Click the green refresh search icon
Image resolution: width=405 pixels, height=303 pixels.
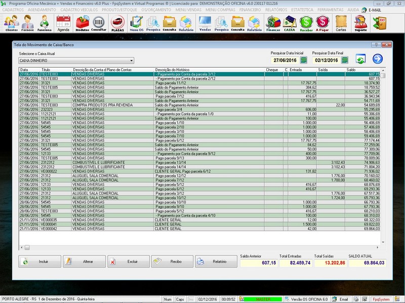tap(360, 59)
